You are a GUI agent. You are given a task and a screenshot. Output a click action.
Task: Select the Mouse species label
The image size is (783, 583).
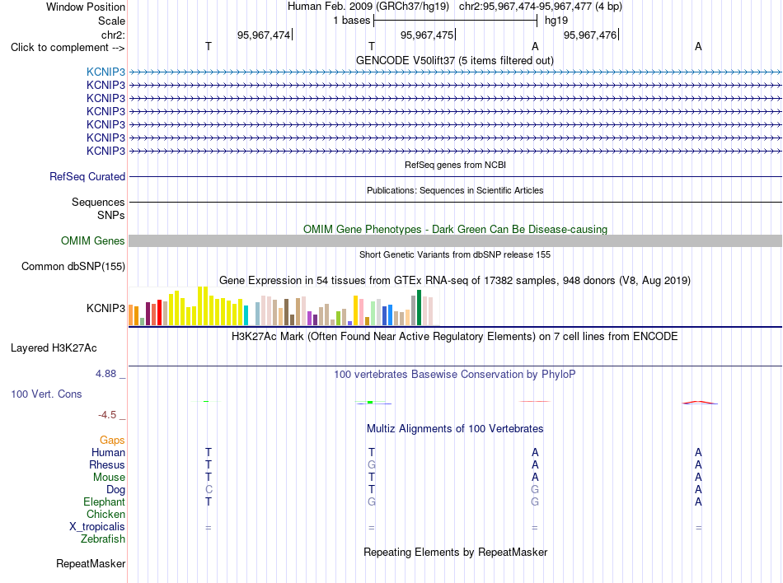point(109,478)
